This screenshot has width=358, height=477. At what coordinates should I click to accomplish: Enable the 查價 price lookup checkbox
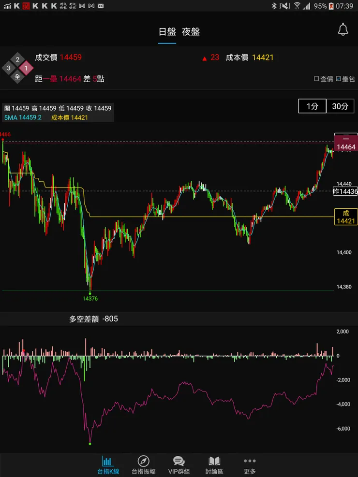point(324,79)
